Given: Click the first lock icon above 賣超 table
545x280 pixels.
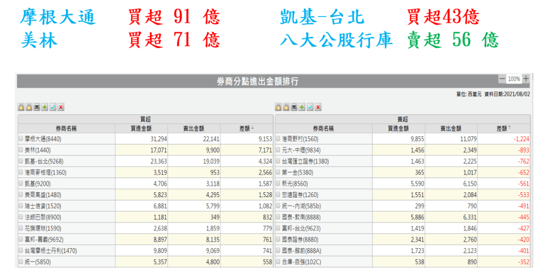Looking at the screenshot, I should tap(278, 108).
